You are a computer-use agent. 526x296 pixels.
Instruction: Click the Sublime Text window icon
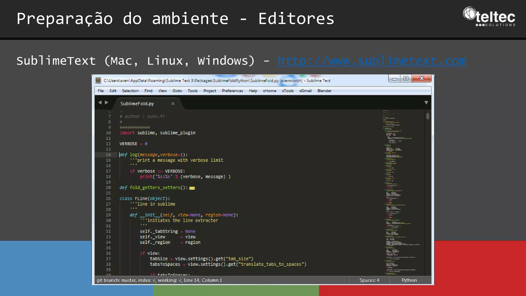tap(98, 80)
